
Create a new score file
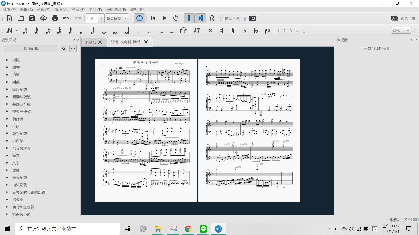tap(10, 18)
